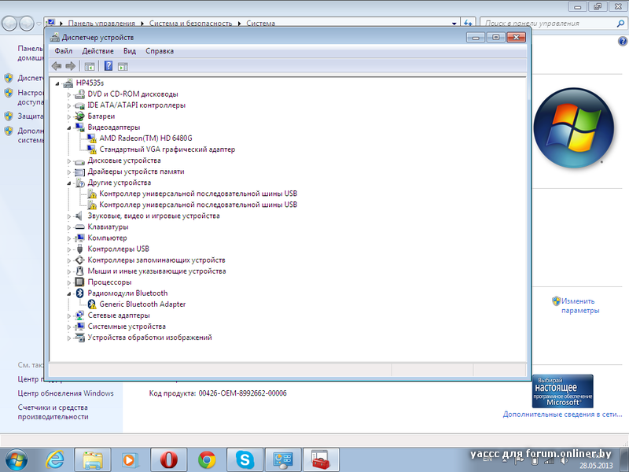
Task: Collapse the HP4535s root node
Action: coord(57,83)
